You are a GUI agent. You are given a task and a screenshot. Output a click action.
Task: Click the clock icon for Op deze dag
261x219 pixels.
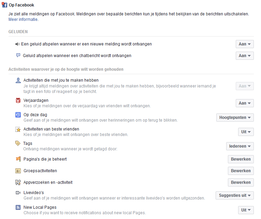[18, 115]
